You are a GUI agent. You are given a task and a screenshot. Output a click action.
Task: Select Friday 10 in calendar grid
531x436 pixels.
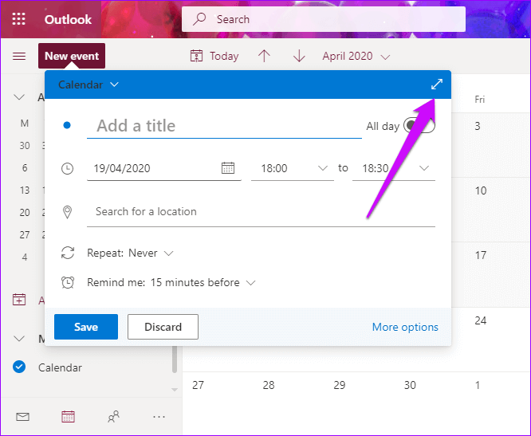481,191
